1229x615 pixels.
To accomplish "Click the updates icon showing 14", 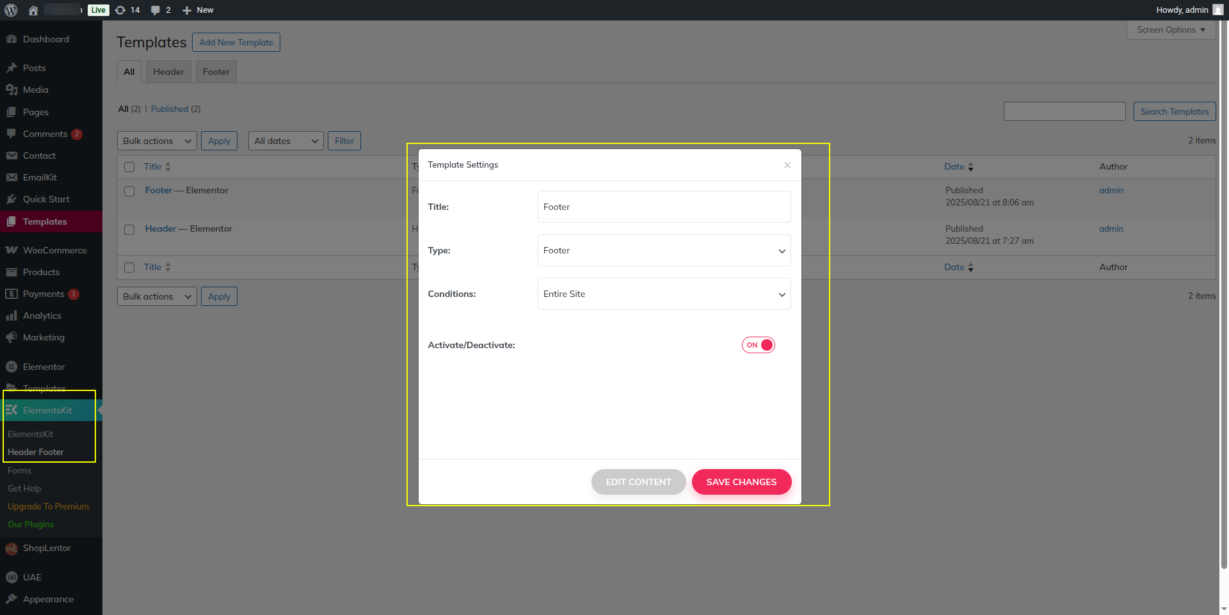I will pyautogui.click(x=120, y=10).
